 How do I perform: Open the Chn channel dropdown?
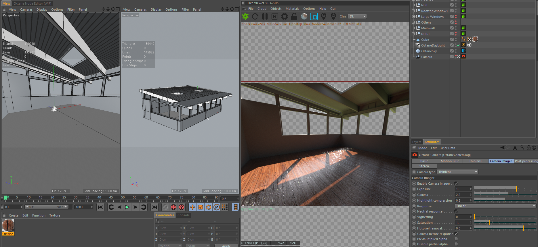pyautogui.click(x=357, y=16)
